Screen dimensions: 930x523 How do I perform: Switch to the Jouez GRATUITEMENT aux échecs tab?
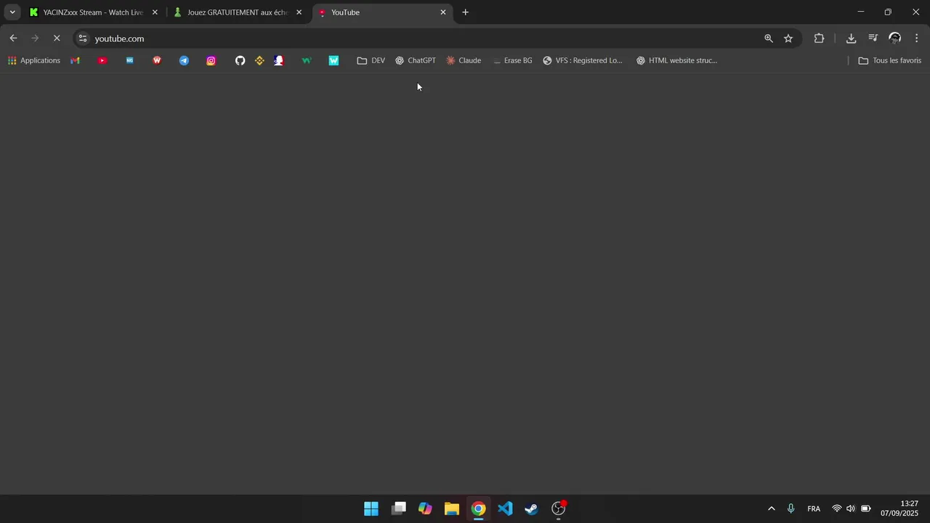coord(238,12)
